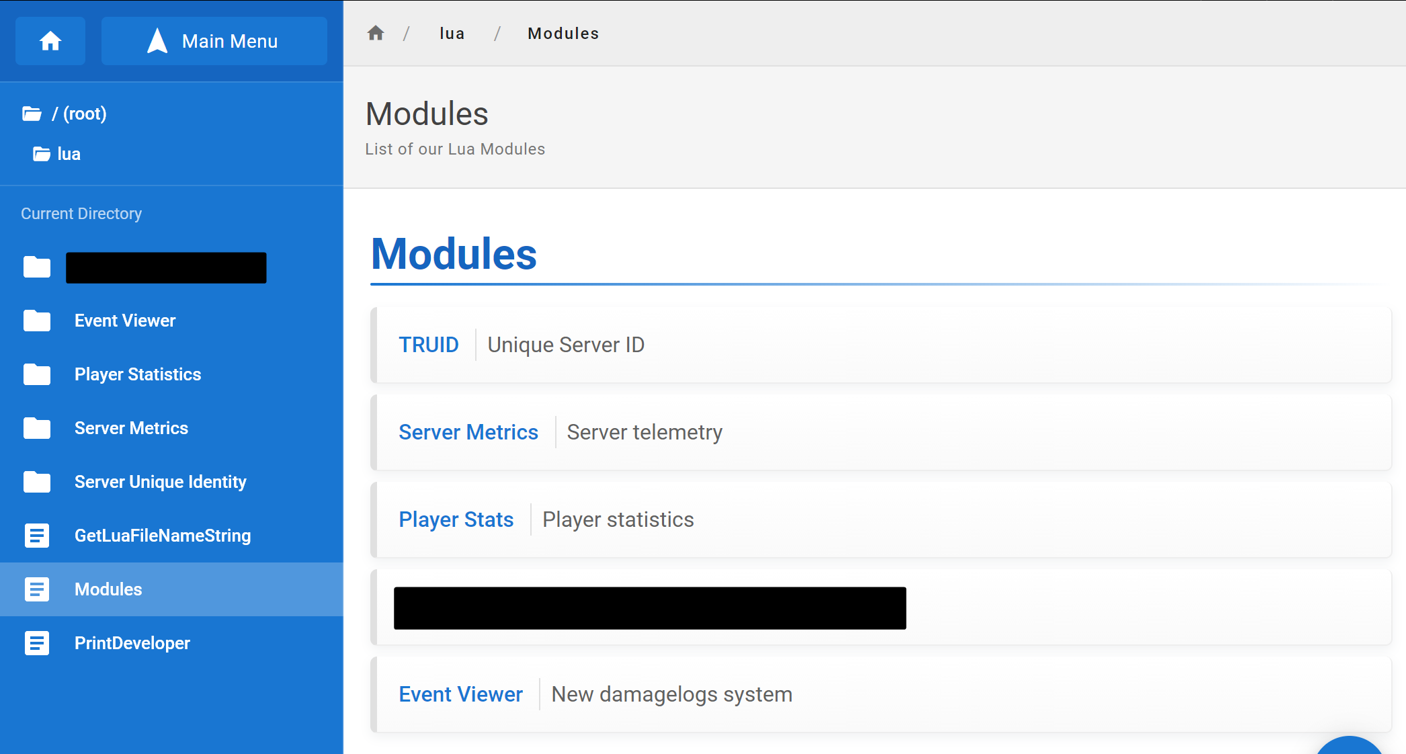
Task: Click the breadcrumb home icon
Action: click(x=376, y=33)
